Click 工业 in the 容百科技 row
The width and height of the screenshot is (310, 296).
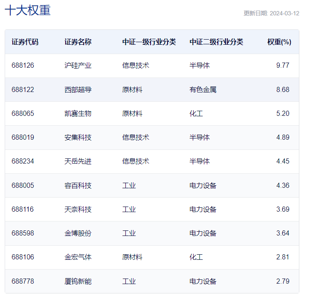[129, 186]
